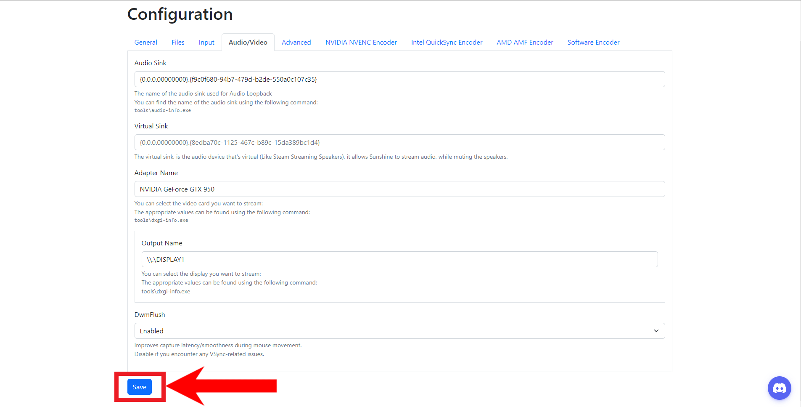Screen dimensions: 801x407
Task: Open the Files tab
Action: point(178,43)
